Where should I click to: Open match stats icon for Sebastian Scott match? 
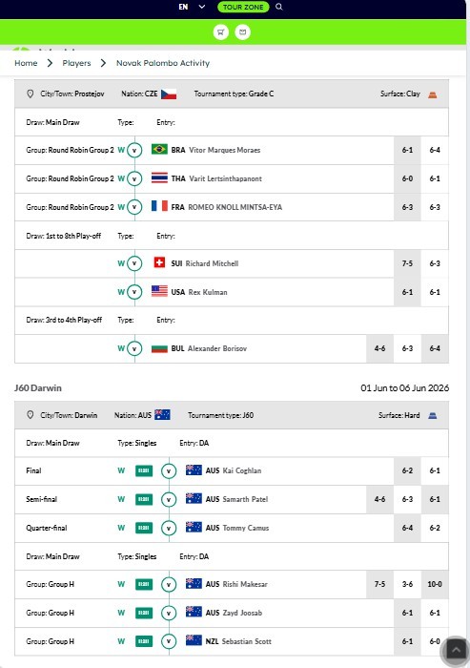click(144, 641)
